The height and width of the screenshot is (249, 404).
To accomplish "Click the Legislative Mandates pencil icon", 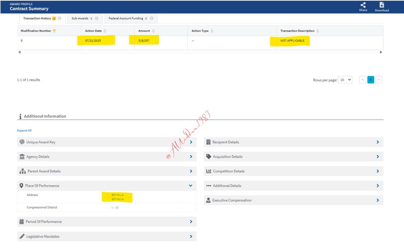I will point(22,236).
